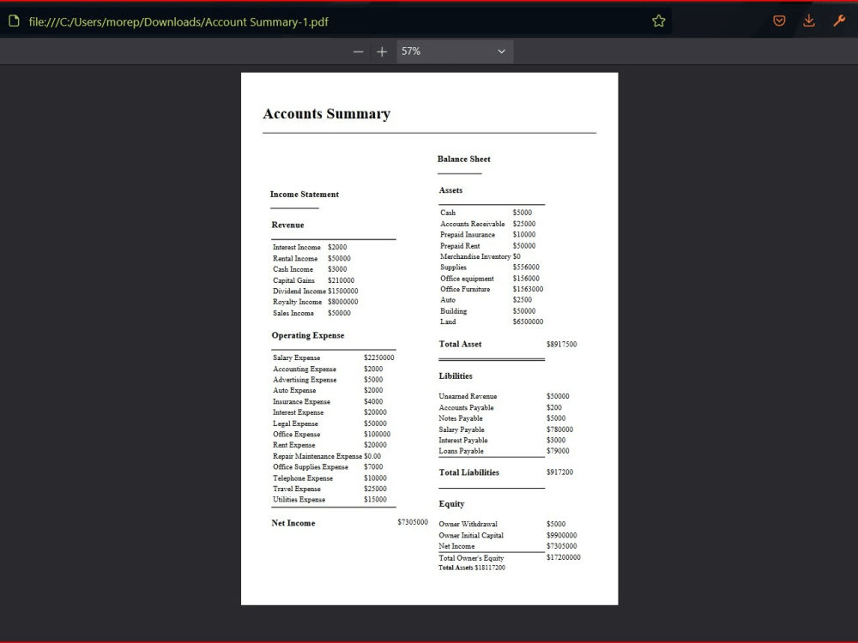Click the Accounts Receivable row label

click(472, 224)
